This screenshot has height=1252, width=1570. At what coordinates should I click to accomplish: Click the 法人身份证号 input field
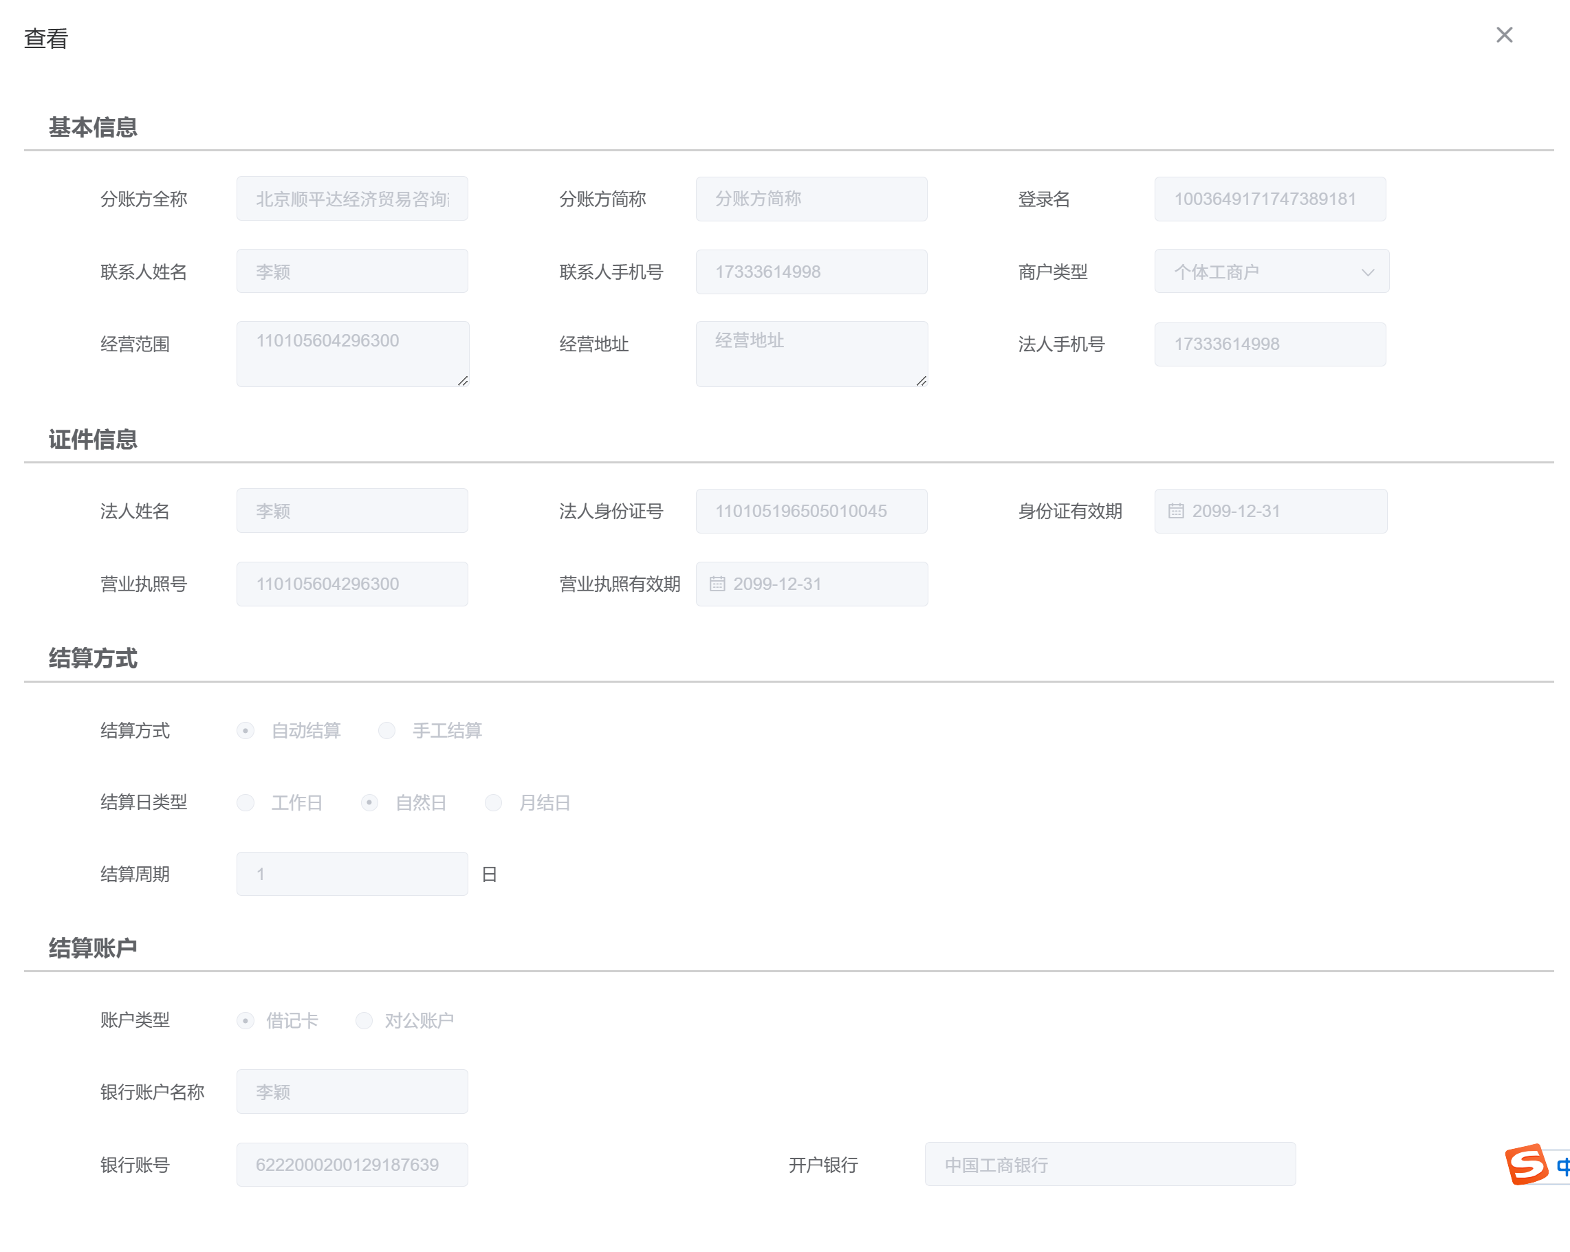coord(811,511)
